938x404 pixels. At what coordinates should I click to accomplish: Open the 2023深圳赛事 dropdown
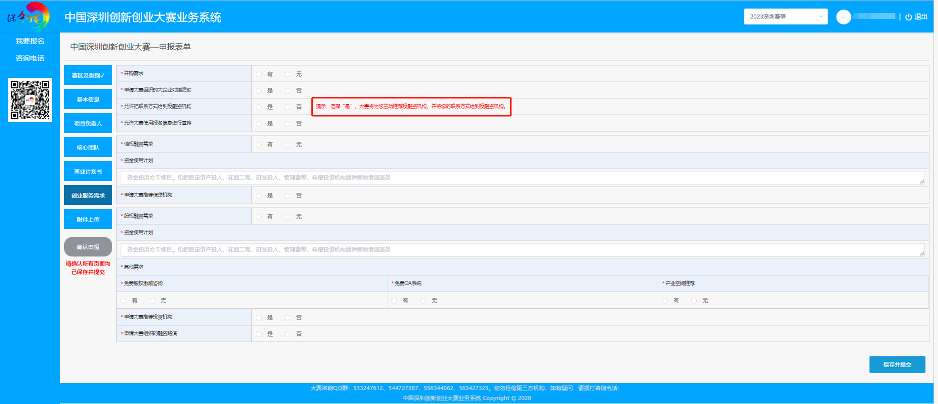click(x=785, y=16)
